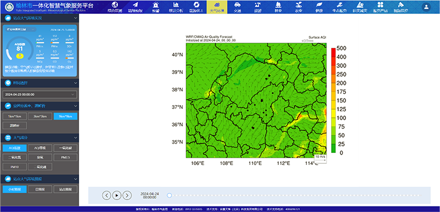Viewport: 440px width, 212px height.
Task: Select the 一氧化碳 component option
Action: tap(65, 148)
